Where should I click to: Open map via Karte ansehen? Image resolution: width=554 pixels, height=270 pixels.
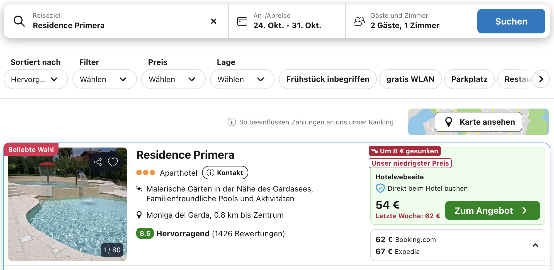[478, 122]
